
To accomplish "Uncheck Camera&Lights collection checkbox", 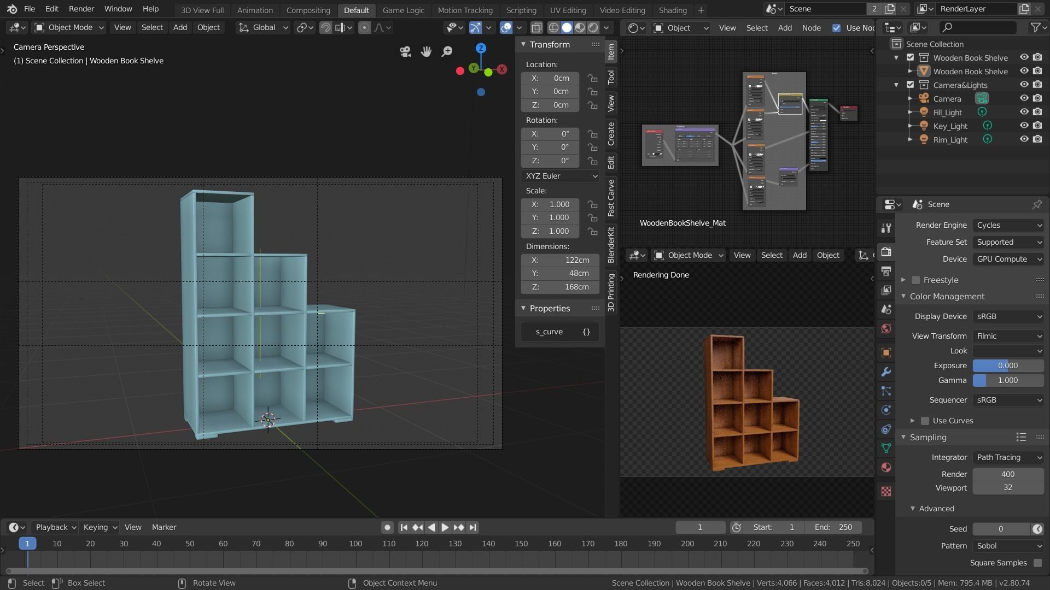I will (x=911, y=85).
